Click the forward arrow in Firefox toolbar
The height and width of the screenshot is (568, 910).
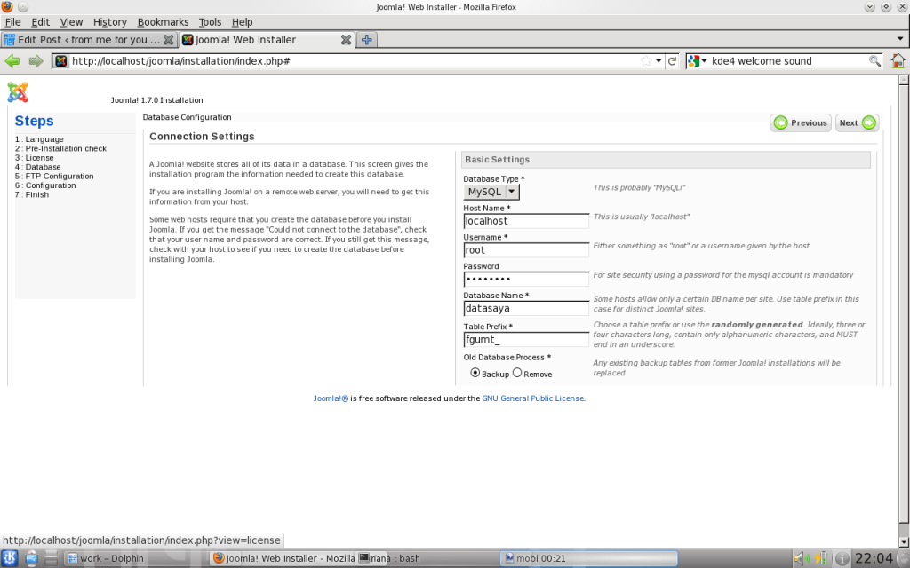coord(36,61)
